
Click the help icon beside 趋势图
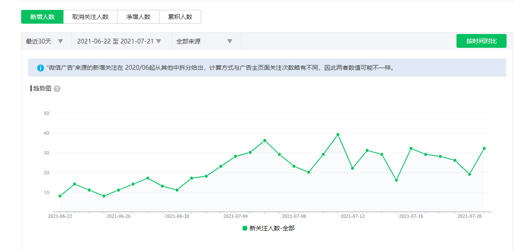pos(57,89)
